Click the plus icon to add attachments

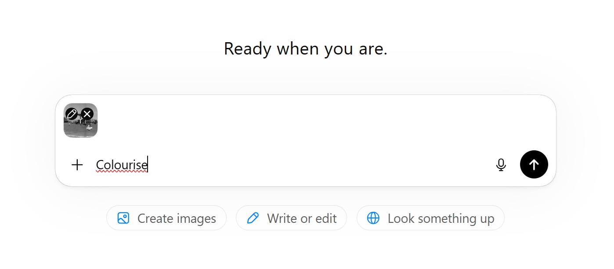(x=77, y=165)
